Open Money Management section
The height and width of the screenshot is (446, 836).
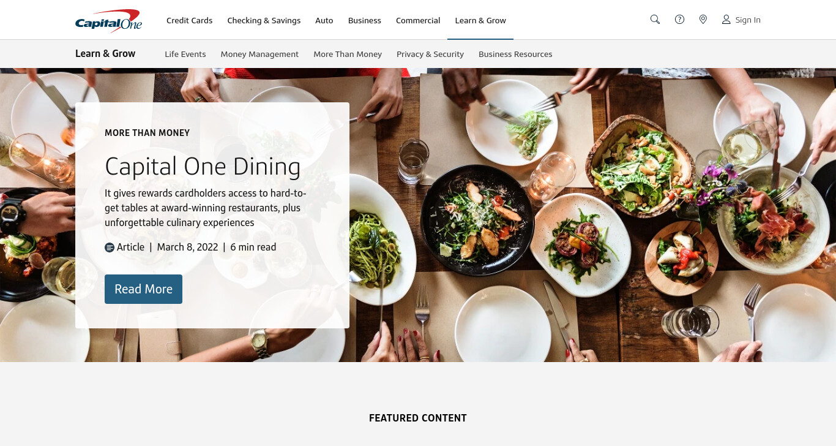click(259, 54)
